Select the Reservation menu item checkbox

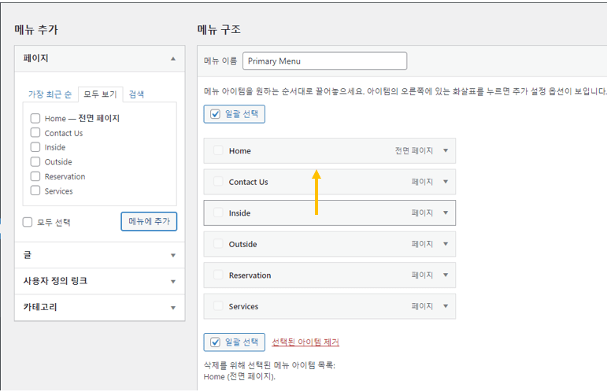218,275
